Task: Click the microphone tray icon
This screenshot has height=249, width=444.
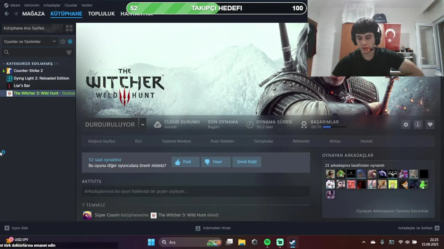Action: click(382, 242)
